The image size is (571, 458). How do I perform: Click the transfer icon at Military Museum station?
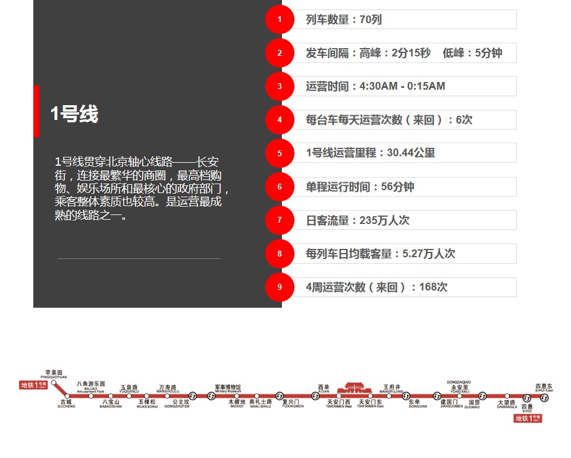pyautogui.click(x=211, y=396)
